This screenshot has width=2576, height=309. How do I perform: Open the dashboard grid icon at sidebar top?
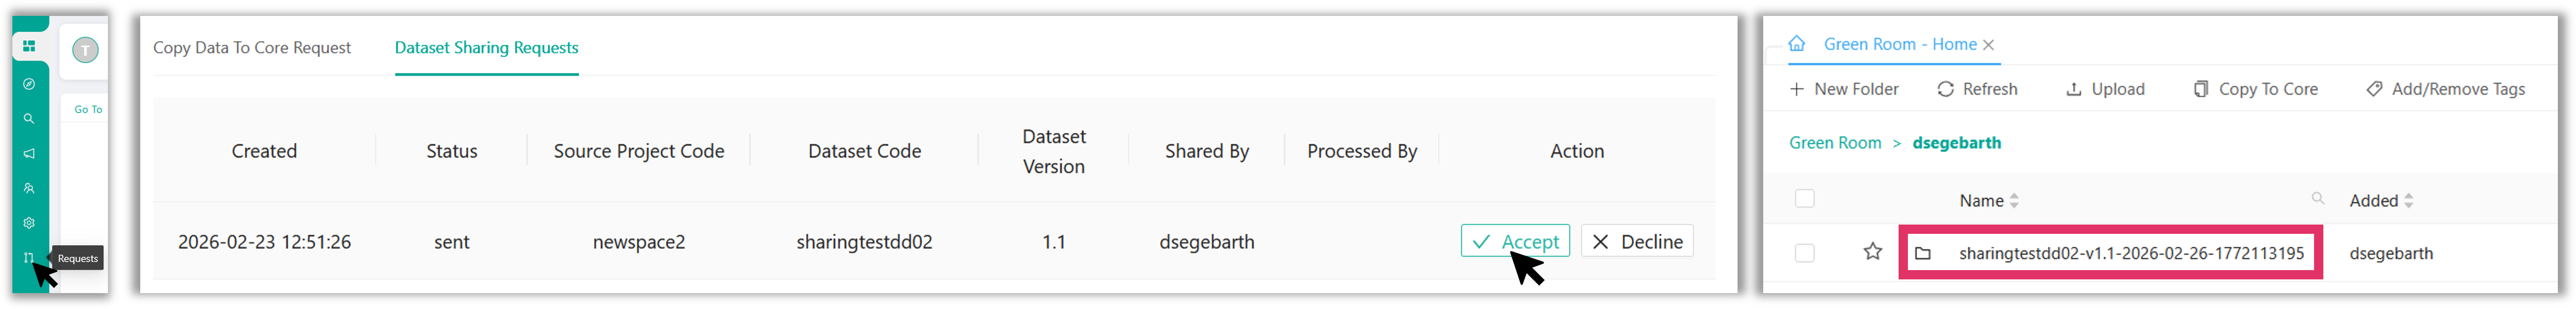click(29, 45)
